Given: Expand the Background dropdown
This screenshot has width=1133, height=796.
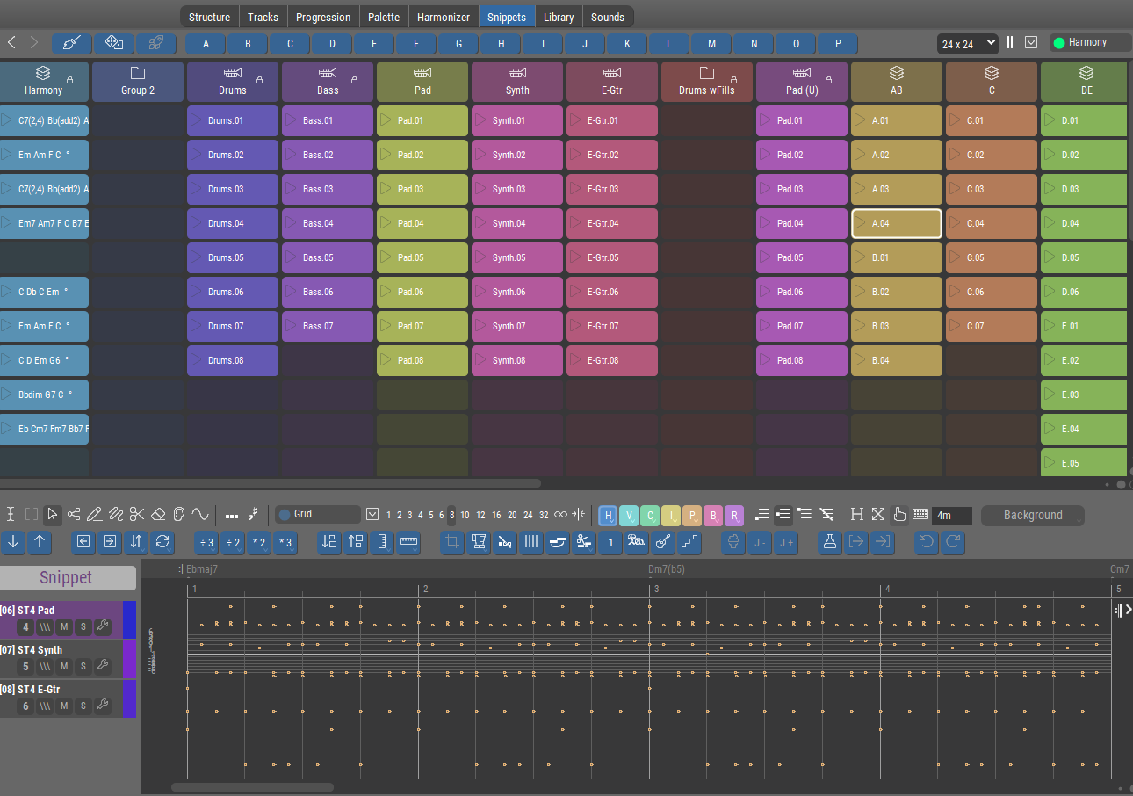Looking at the screenshot, I should (x=1033, y=516).
